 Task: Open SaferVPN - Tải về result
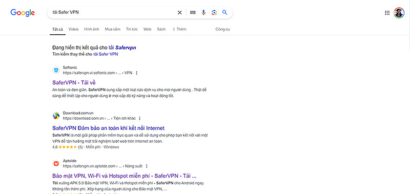pyautogui.click(x=74, y=82)
